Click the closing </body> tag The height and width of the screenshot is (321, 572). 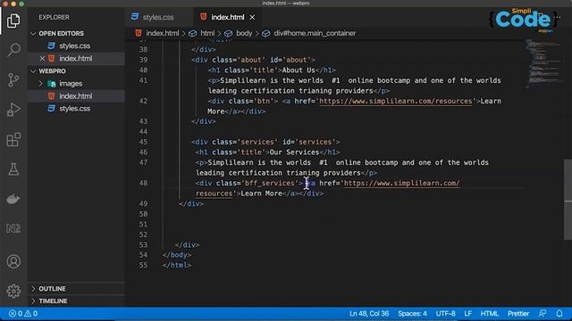(x=177, y=255)
